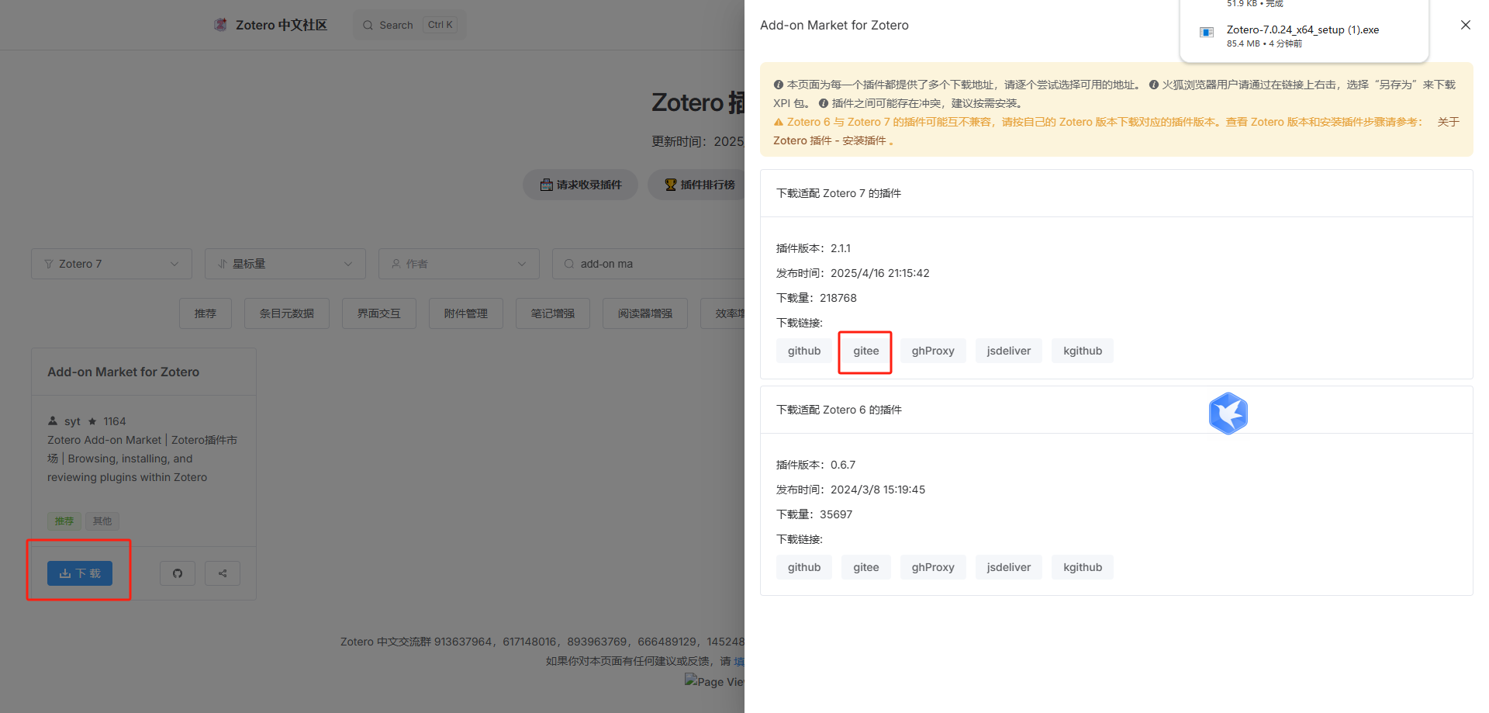Open the 插件排行榜 ranking button

coord(700,185)
